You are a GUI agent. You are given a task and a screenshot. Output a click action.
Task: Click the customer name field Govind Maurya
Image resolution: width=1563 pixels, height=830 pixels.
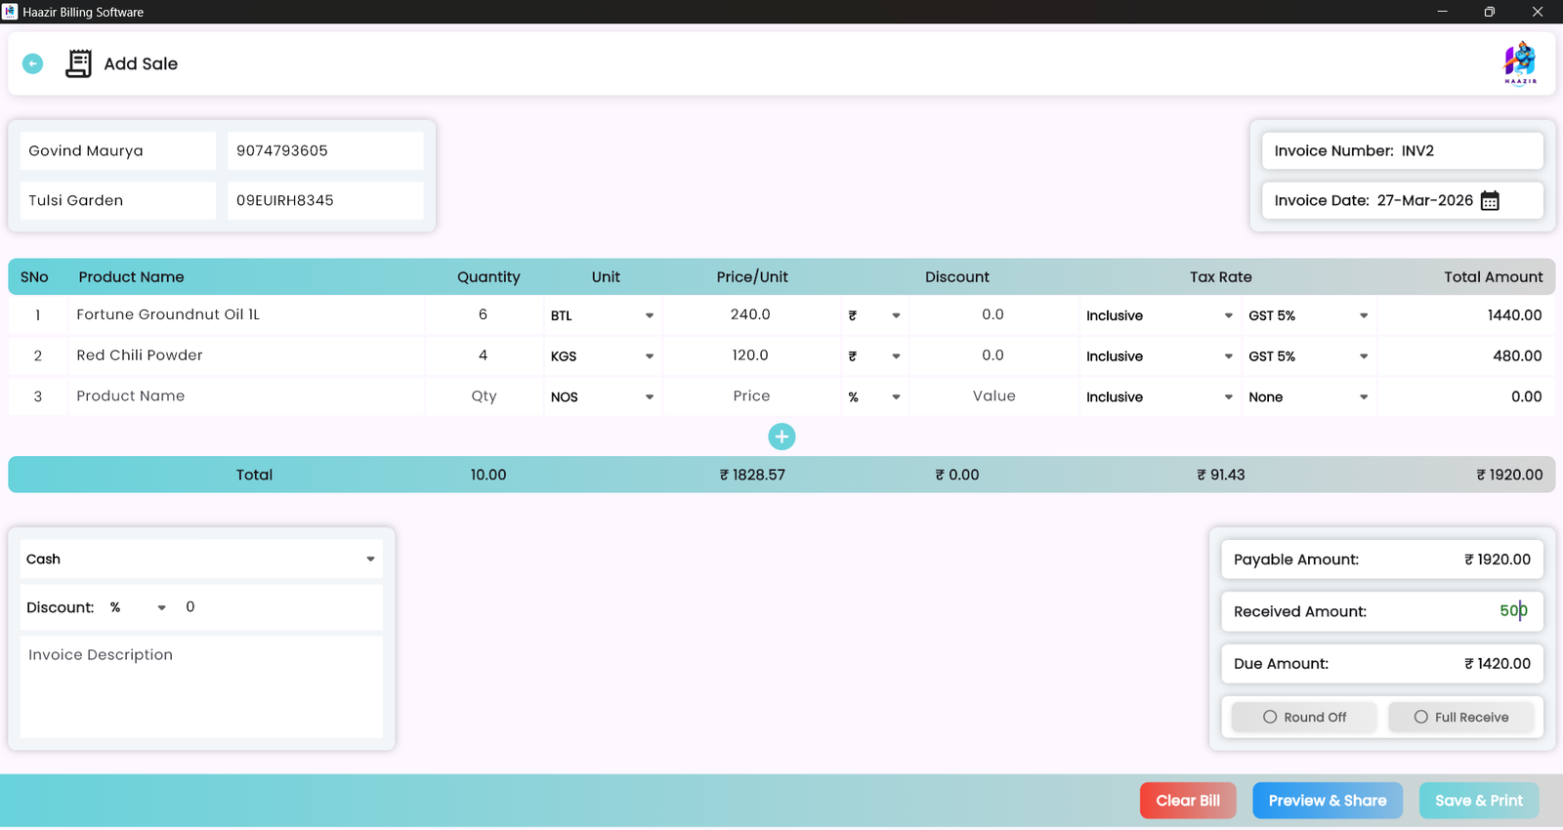118,151
